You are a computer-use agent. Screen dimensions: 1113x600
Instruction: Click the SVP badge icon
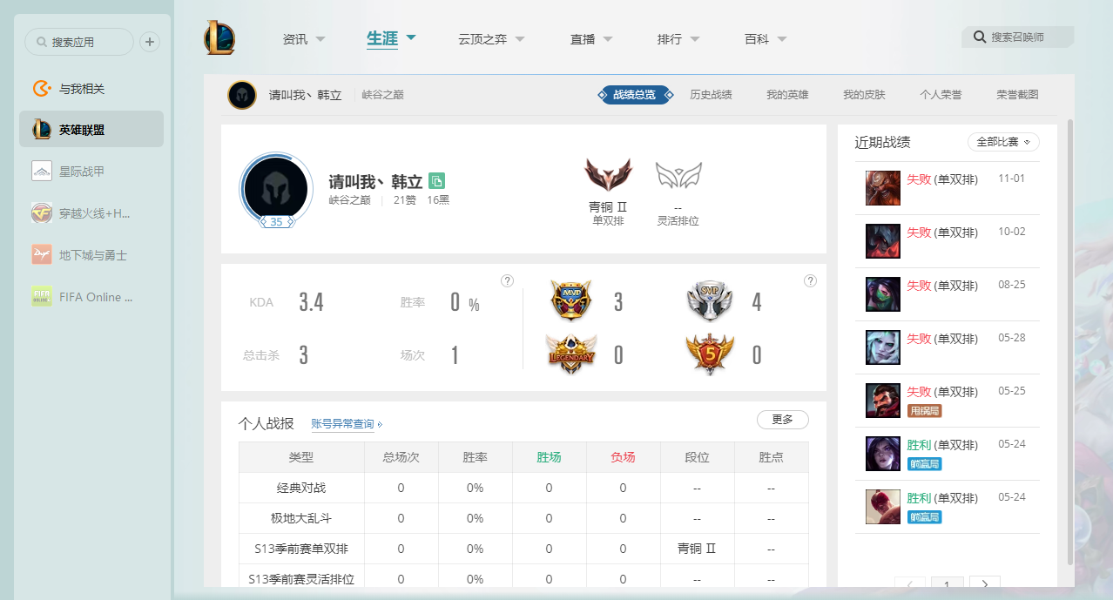tap(709, 300)
